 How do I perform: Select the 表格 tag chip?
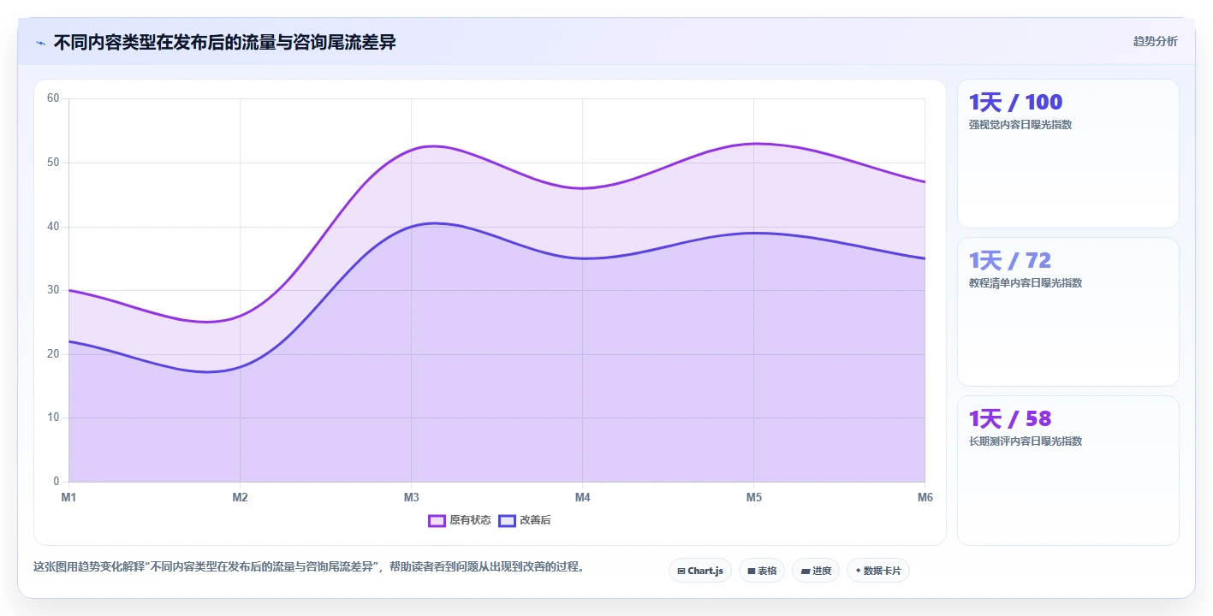[762, 571]
